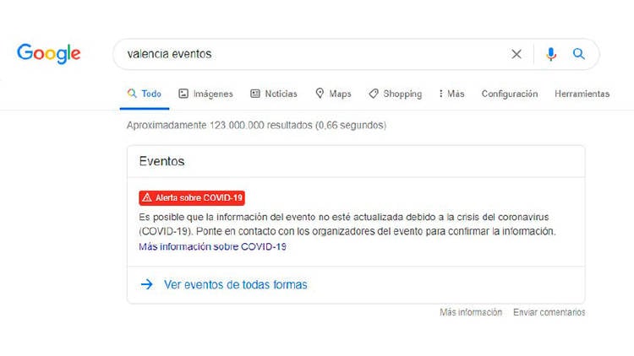Click the Imágenes picture icon
This screenshot has width=634, height=356.
(183, 94)
